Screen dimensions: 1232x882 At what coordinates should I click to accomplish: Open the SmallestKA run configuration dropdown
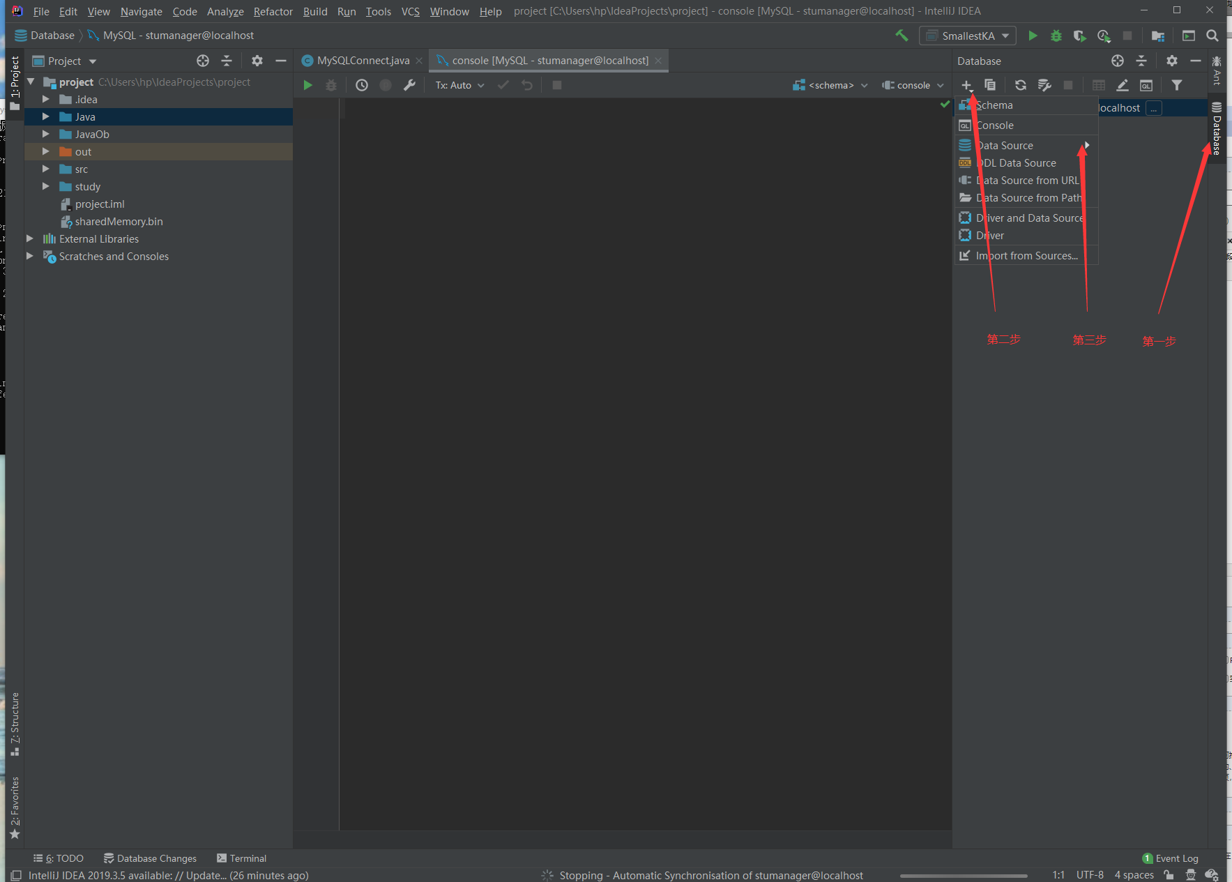(968, 36)
